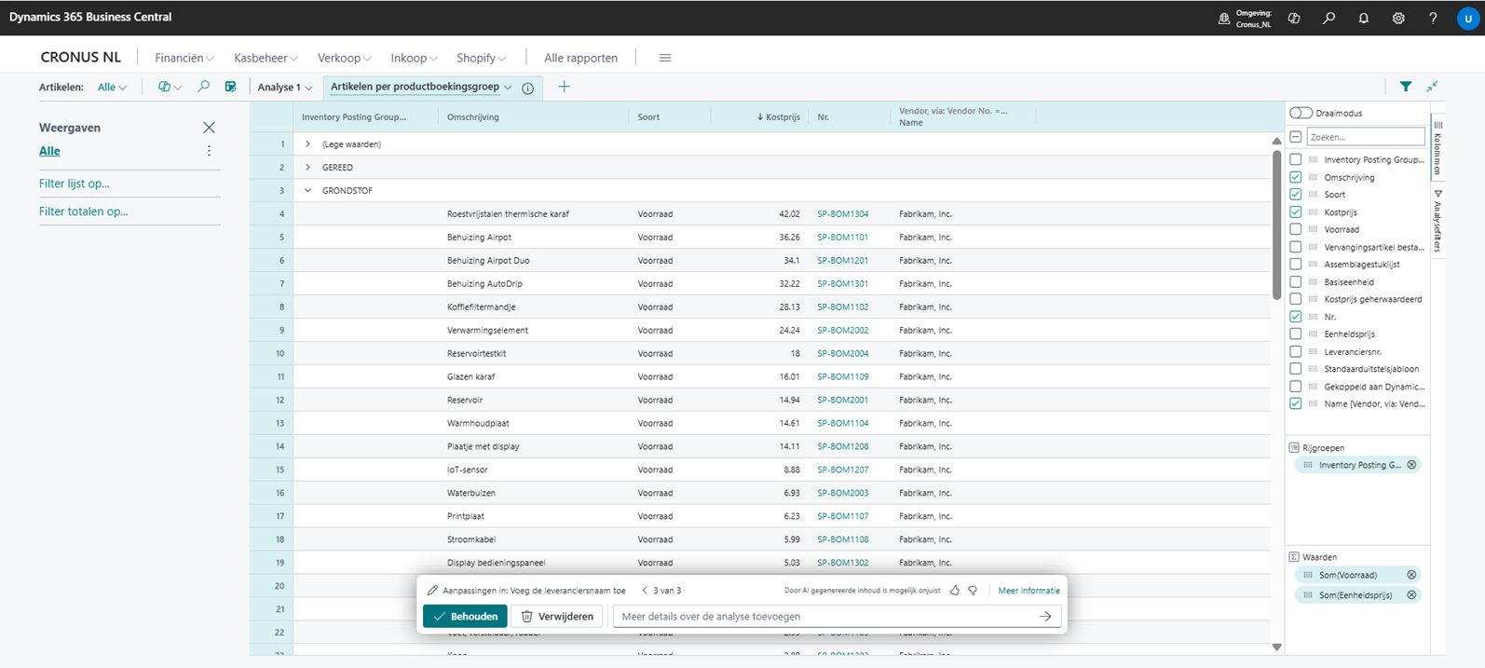1485x668 pixels.
Task: Open the notifications bell
Action: click(1363, 18)
